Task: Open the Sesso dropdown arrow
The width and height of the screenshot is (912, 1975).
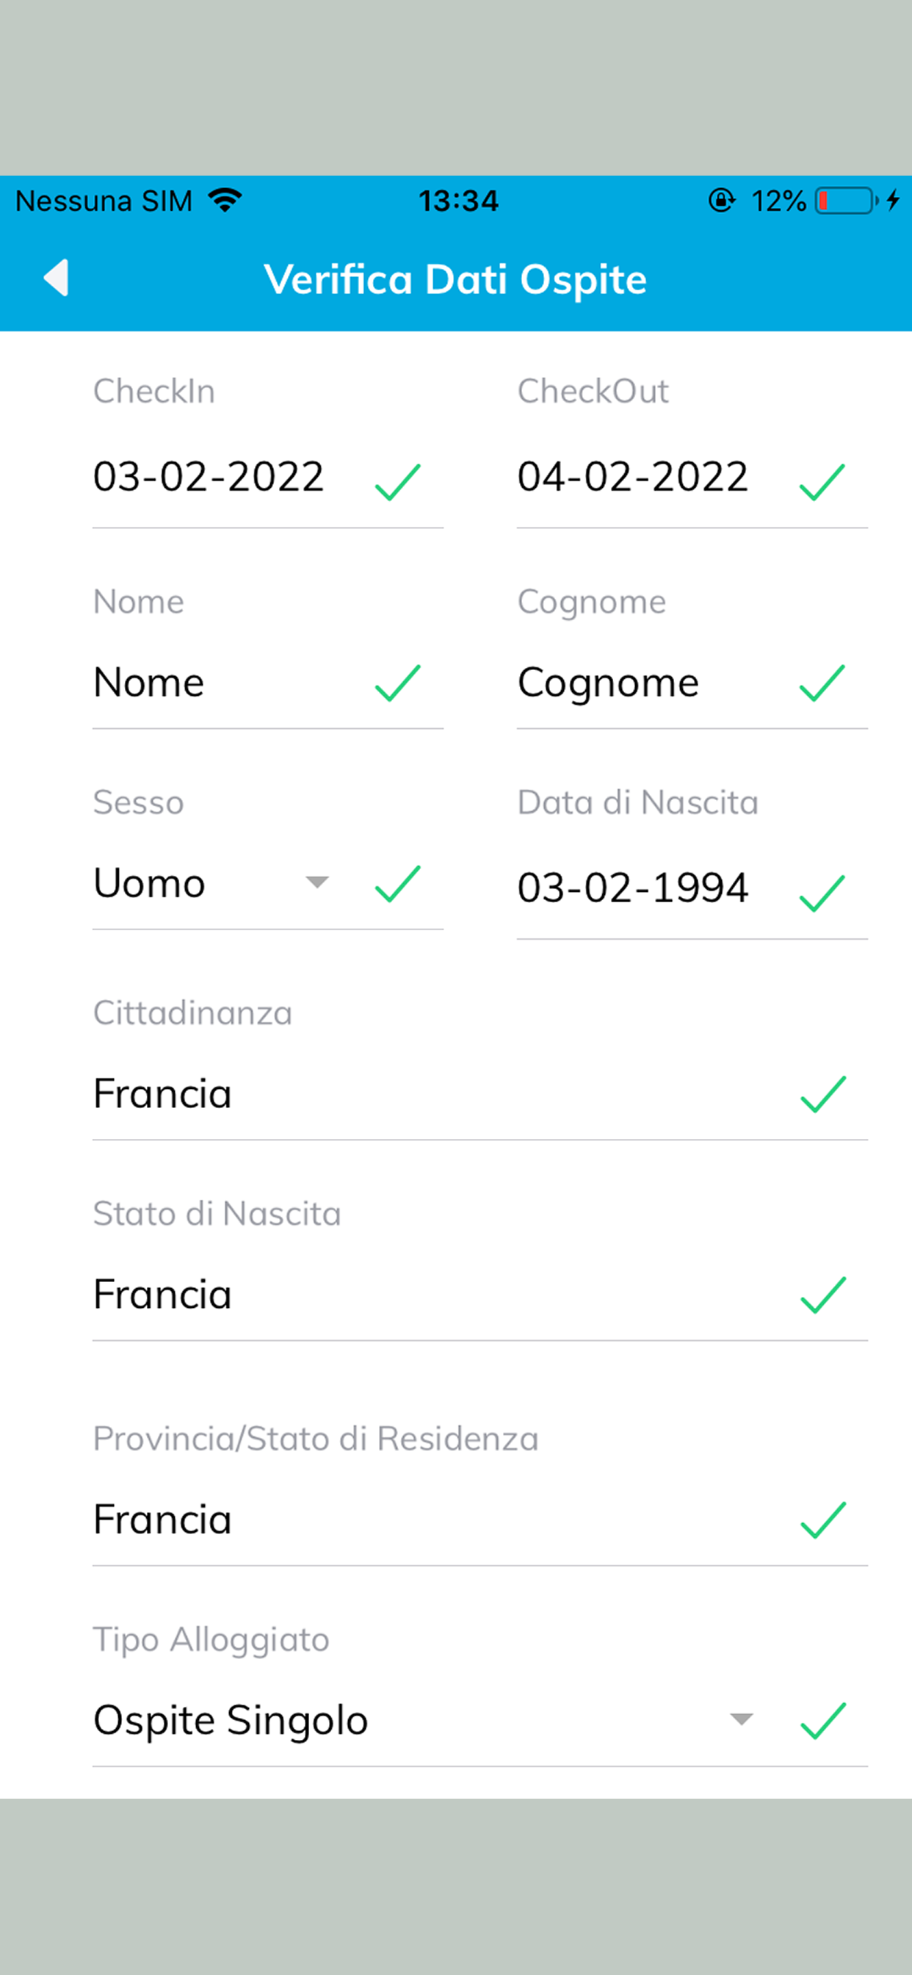Action: click(x=316, y=882)
